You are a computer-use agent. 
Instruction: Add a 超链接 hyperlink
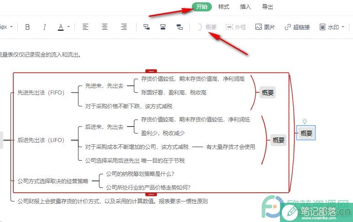tap(297, 27)
